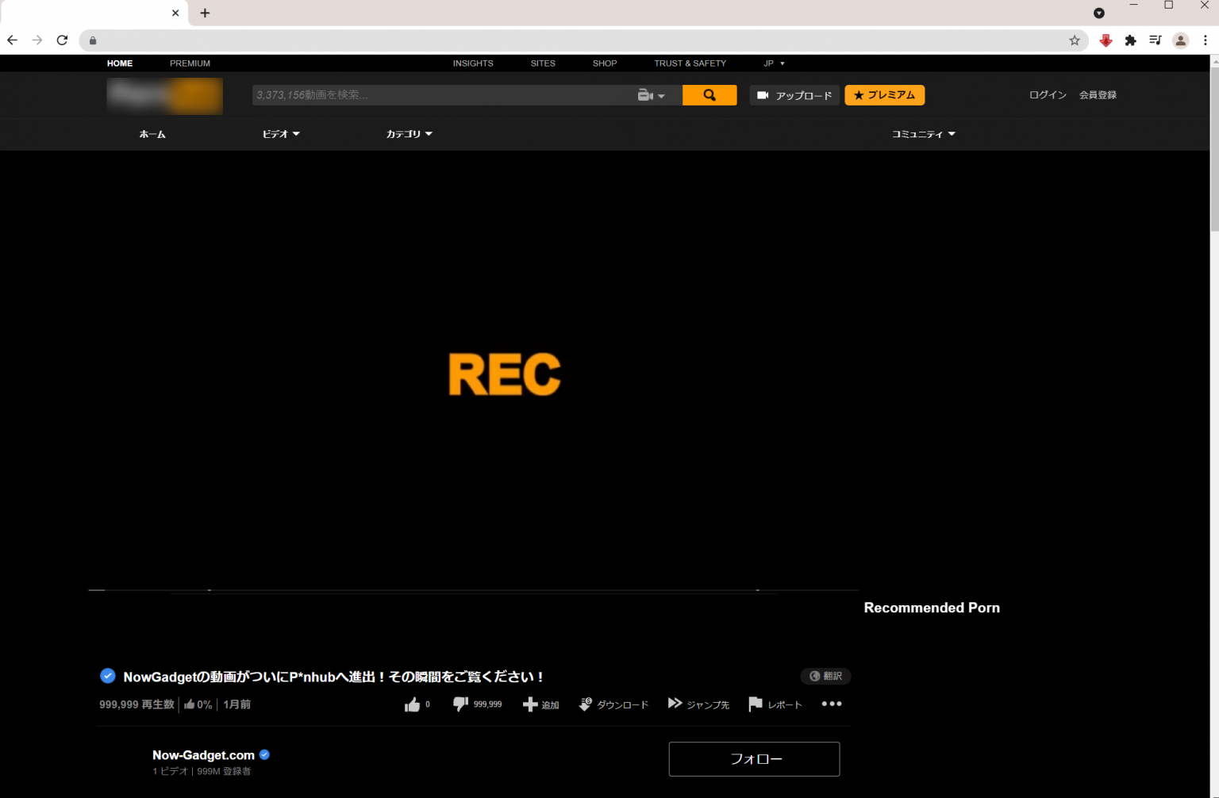Close the current browser tab
This screenshot has width=1219, height=798.
[x=175, y=13]
